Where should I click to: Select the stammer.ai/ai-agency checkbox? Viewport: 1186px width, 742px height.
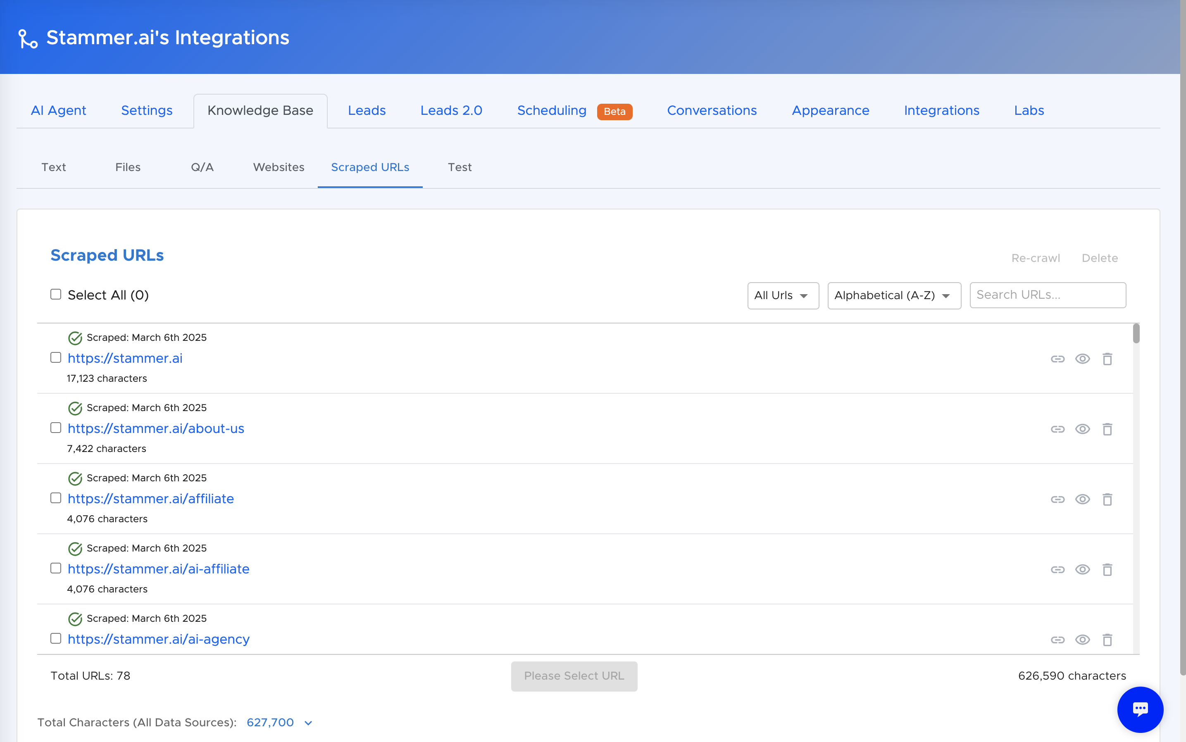56,638
